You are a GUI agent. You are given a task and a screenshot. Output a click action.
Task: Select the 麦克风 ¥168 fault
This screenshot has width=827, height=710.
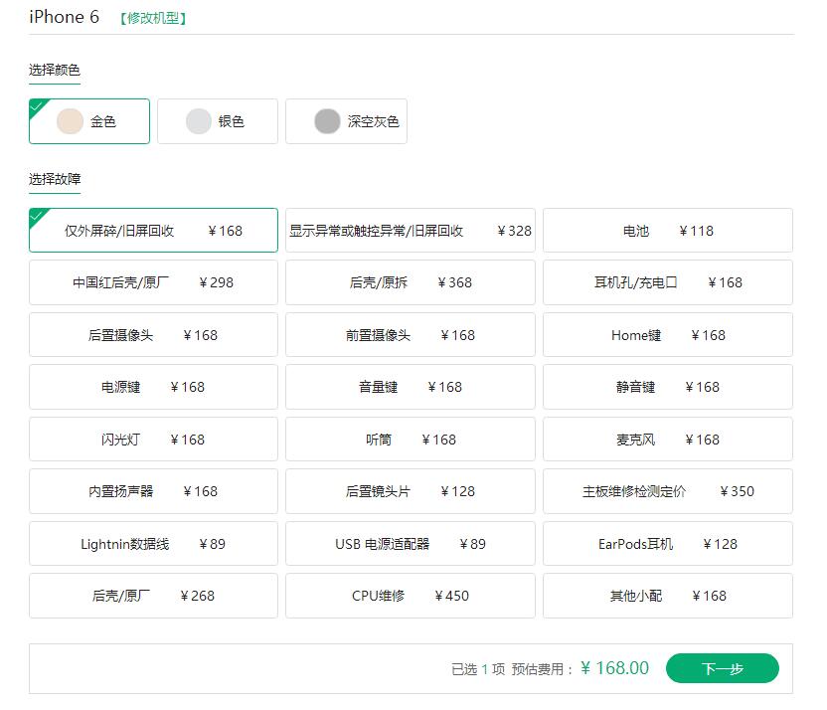tap(668, 439)
